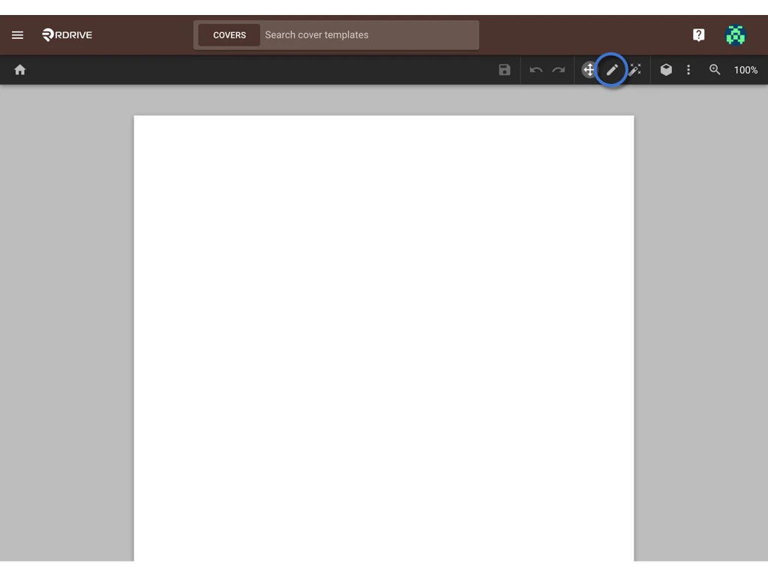
Task: Activate the Move tool
Action: [589, 70]
